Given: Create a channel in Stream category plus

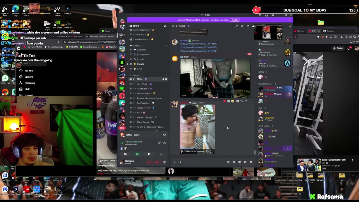Looking at the screenshot, I should pyautogui.click(x=166, y=75).
